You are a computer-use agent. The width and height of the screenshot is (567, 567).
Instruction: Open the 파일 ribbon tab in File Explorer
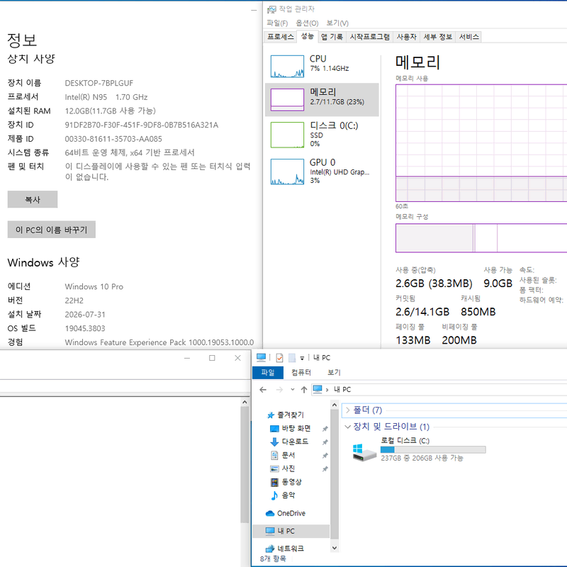coord(268,373)
